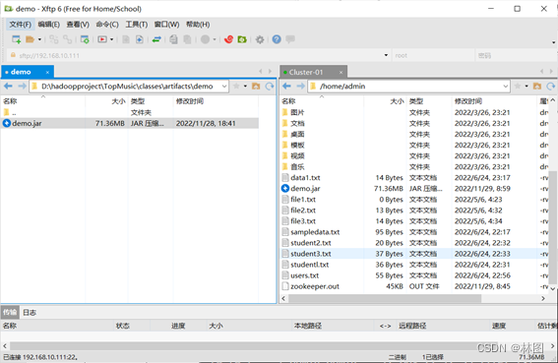
Task: Open the 查看(V) menu
Action: pyautogui.click(x=78, y=25)
